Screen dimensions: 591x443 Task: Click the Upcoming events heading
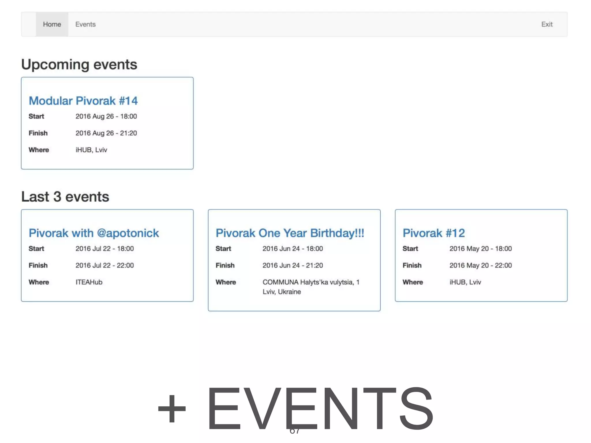79,64
